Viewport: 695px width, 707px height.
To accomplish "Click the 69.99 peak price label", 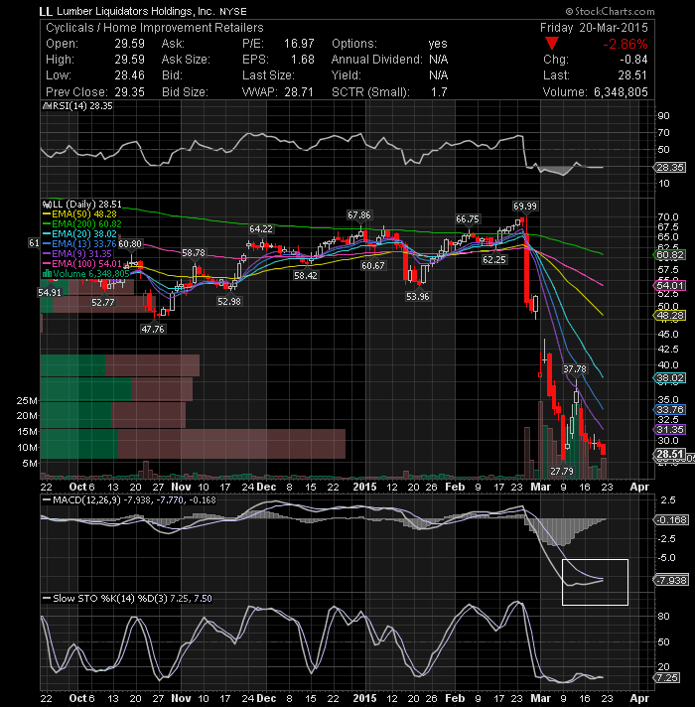I will tap(524, 207).
